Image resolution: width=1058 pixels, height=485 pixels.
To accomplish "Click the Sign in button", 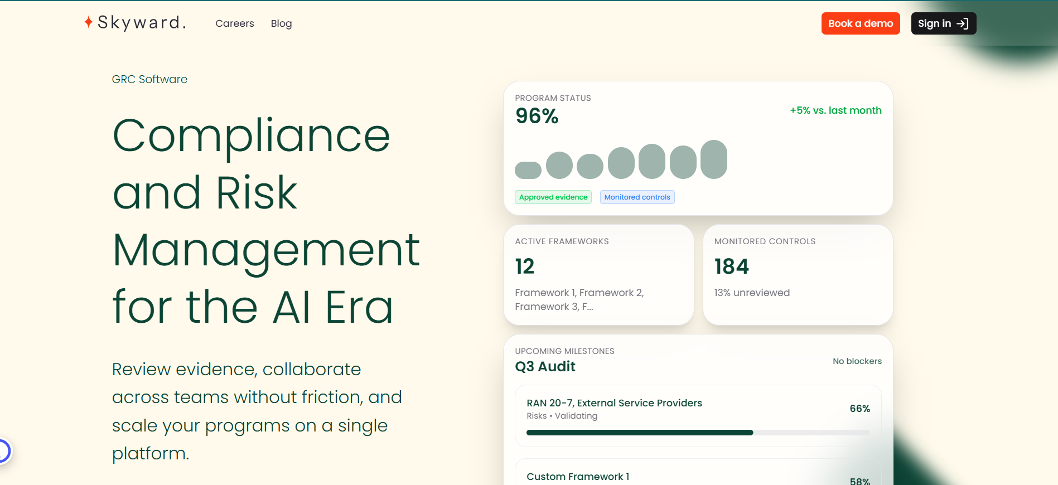I will coord(944,23).
